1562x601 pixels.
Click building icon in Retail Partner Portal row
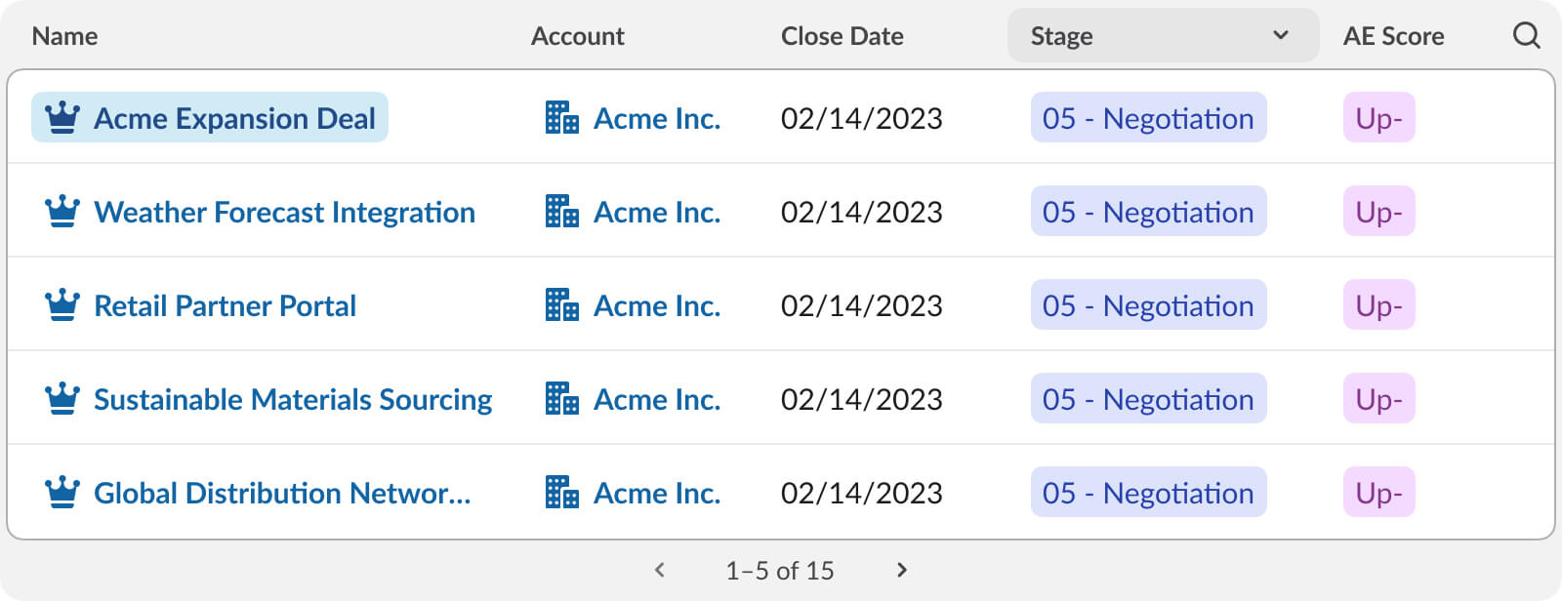tap(561, 305)
